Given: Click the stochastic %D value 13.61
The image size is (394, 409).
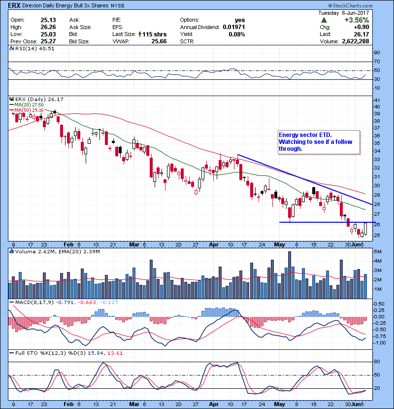Looking at the screenshot, I should pos(115,353).
